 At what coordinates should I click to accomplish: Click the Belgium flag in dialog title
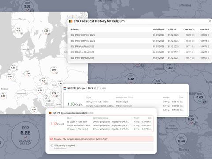(x=71, y=21)
